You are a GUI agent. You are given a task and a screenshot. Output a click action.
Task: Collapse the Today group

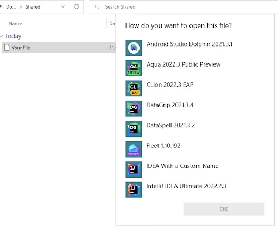tap(2, 36)
